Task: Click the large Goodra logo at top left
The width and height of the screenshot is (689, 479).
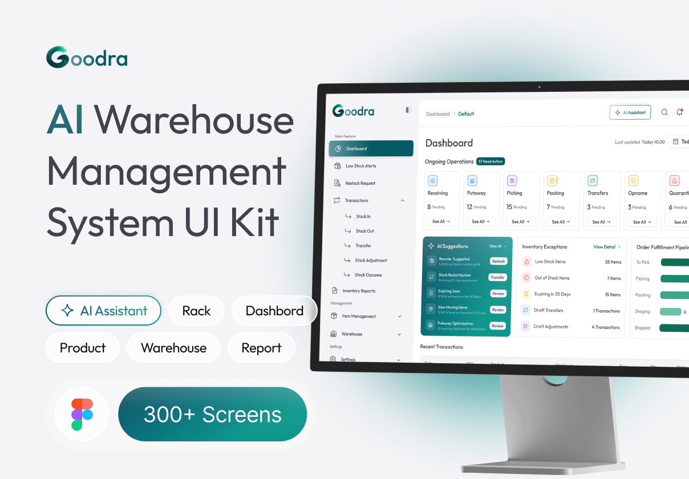Action: click(x=87, y=57)
